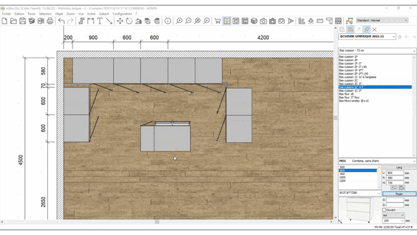Switch to the 3D cube view icon

254,21
